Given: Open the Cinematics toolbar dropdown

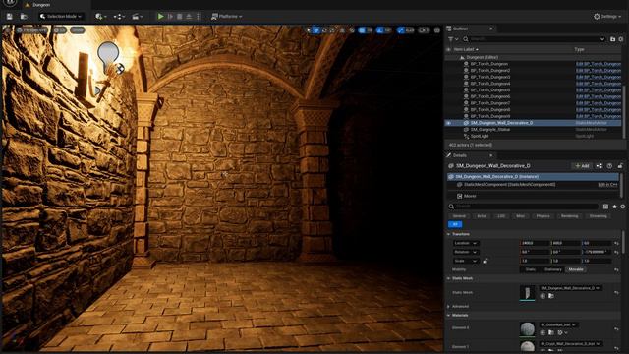Looking at the screenshot, I should coord(138,17).
